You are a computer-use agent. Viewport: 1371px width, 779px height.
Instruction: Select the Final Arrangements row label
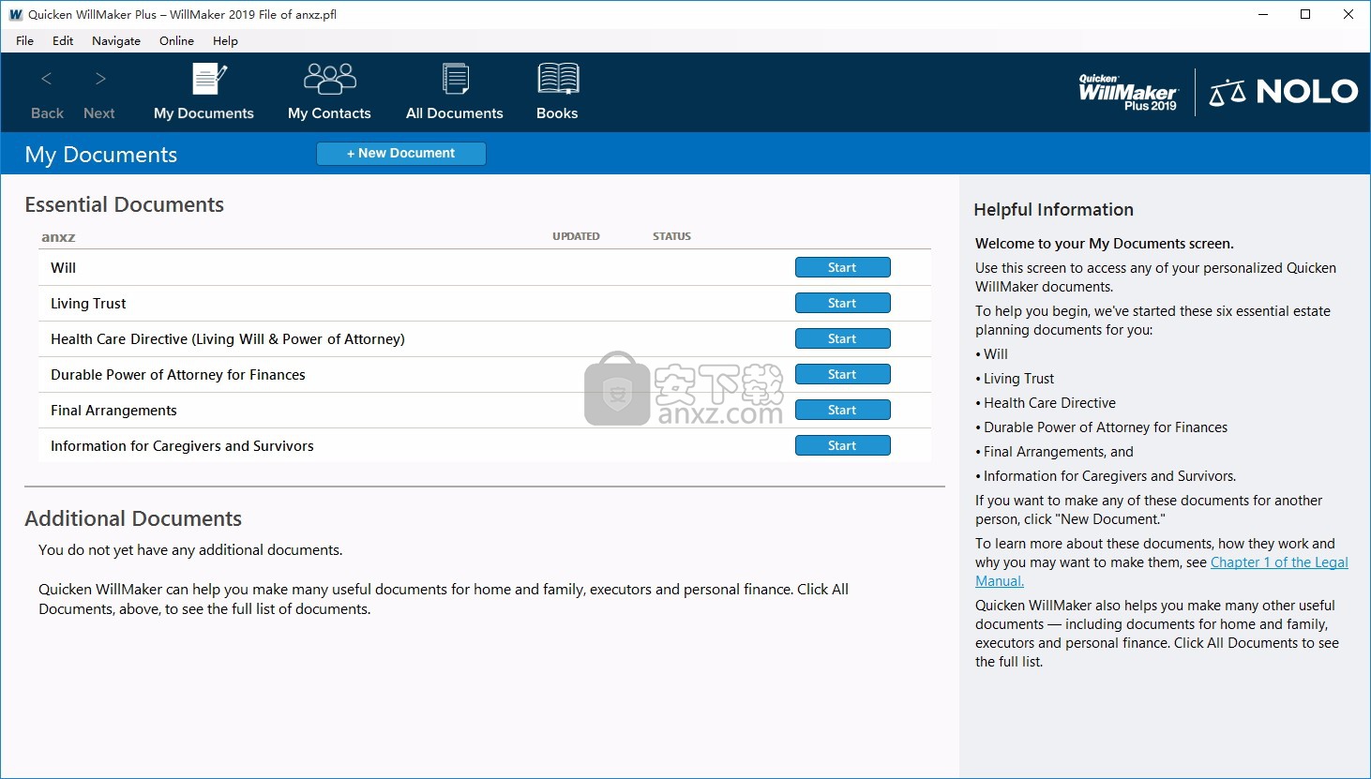pyautogui.click(x=113, y=411)
